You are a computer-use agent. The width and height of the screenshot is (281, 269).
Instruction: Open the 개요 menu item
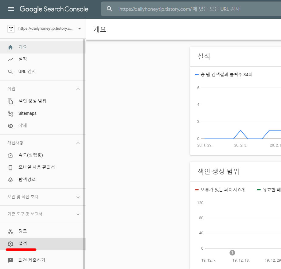(42, 47)
